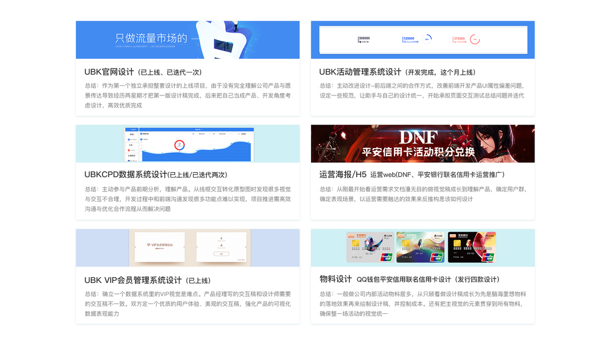Open the DNF平安信用卡活动积分兑换 banner

422,143
